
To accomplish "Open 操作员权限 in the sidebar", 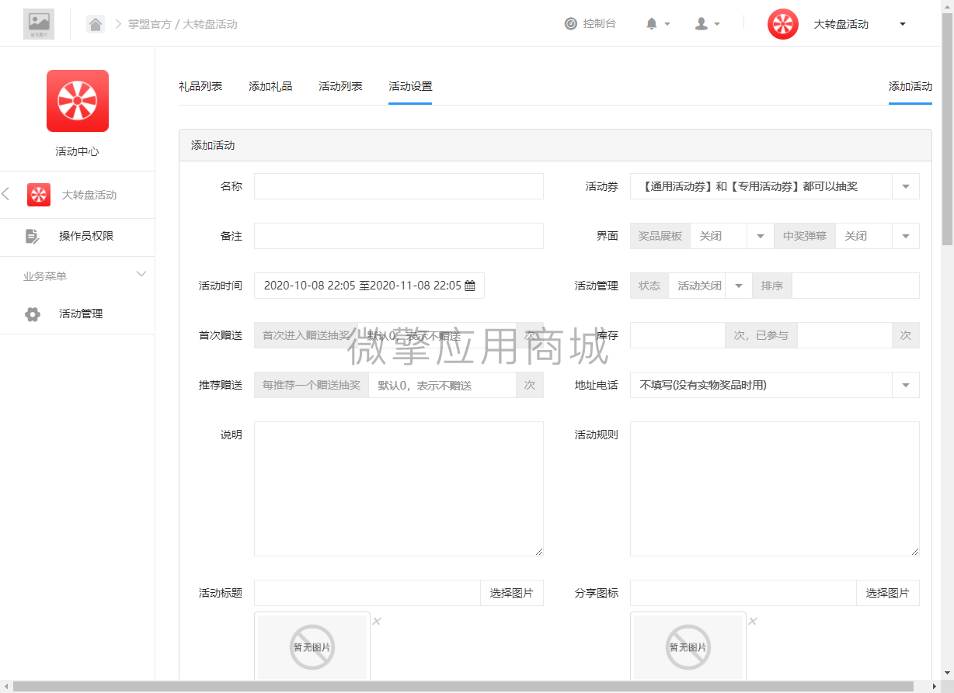I will coord(86,236).
